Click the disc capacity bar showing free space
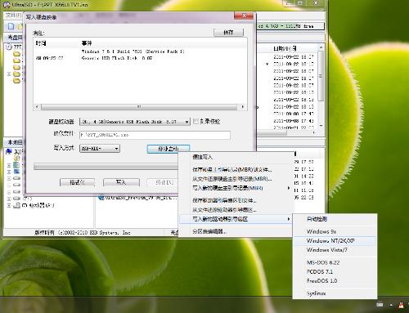 tap(290, 26)
